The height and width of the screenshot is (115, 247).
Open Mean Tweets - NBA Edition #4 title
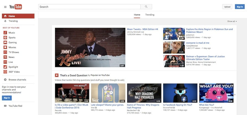(x=142, y=29)
